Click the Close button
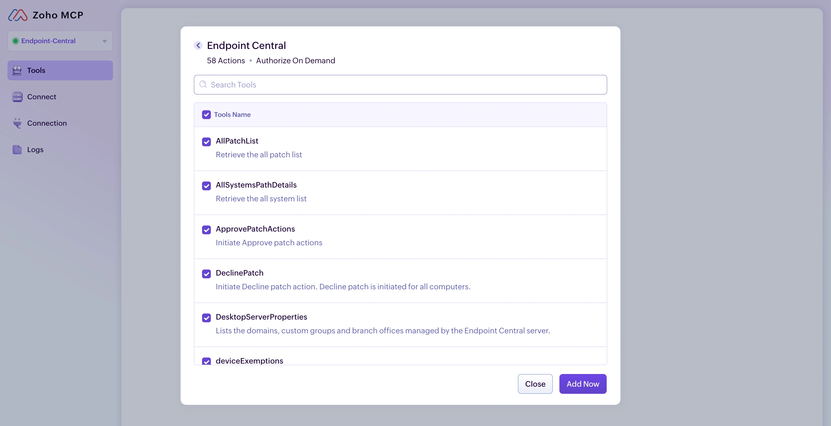This screenshot has width=831, height=426. coord(535,384)
